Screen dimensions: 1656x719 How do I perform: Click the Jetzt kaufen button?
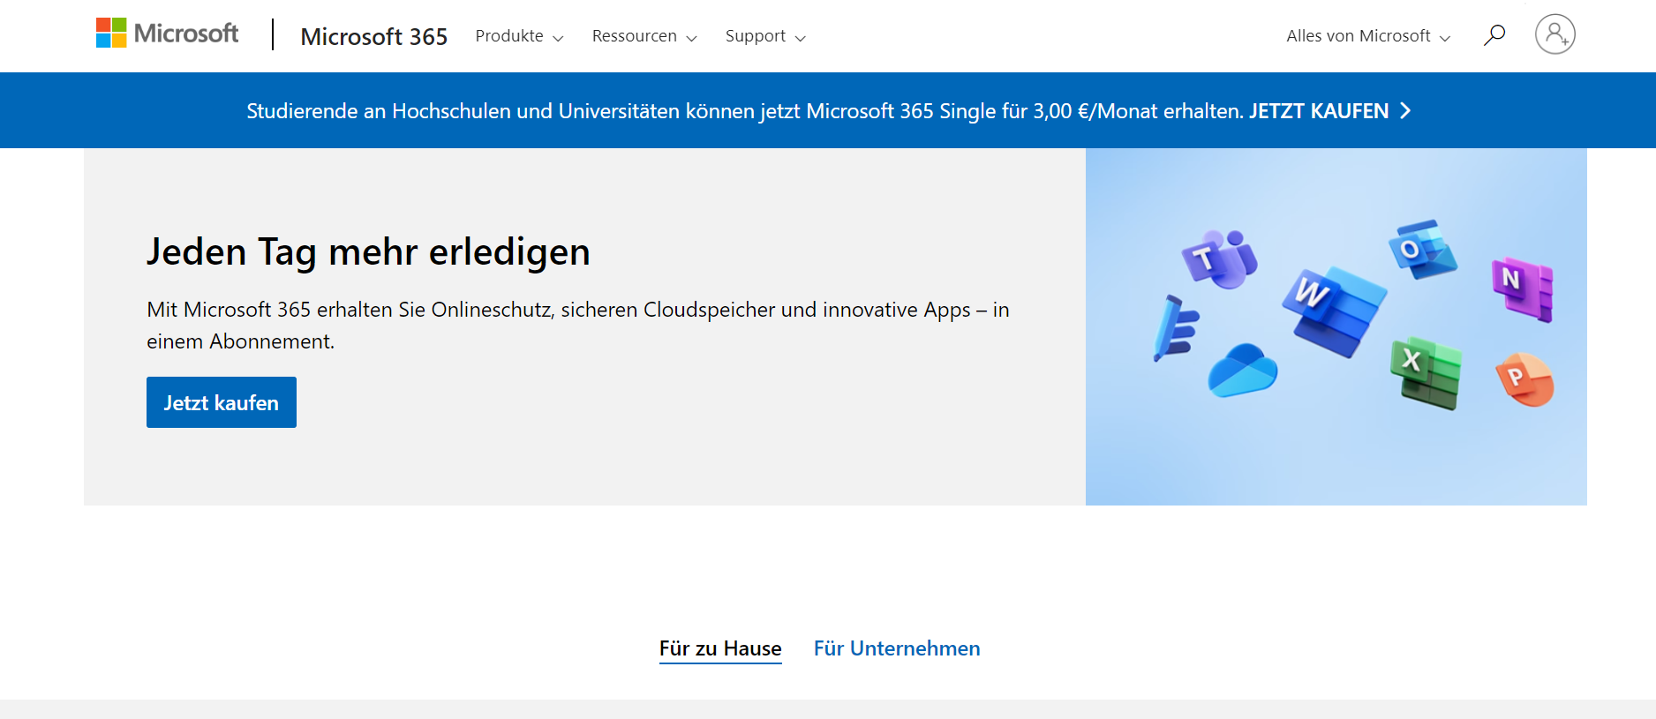(x=222, y=402)
